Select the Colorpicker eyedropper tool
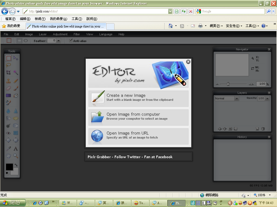This screenshot has width=277, height=207. click(x=8, y=149)
